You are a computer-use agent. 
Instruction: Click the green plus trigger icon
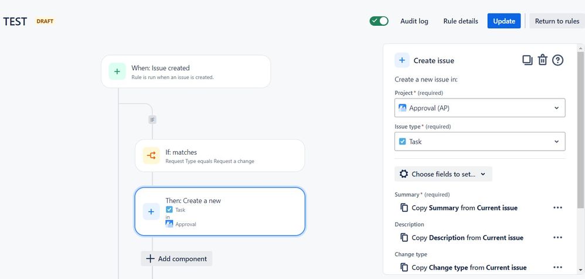117,72
